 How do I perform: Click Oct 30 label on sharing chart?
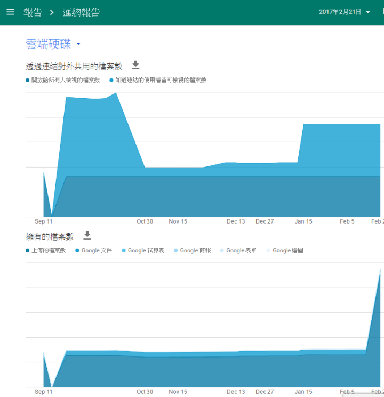point(145,221)
